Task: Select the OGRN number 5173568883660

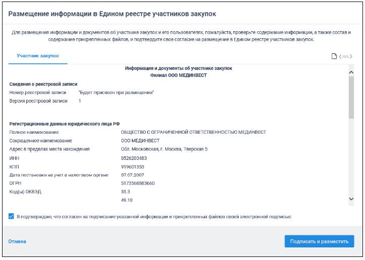Action: (x=131, y=183)
